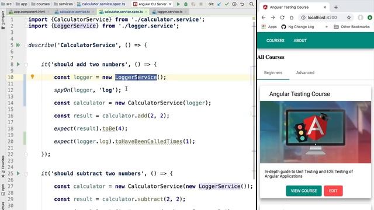Collapse the imports fold marker on line 1
The height and width of the screenshot is (210, 374).
26,19
